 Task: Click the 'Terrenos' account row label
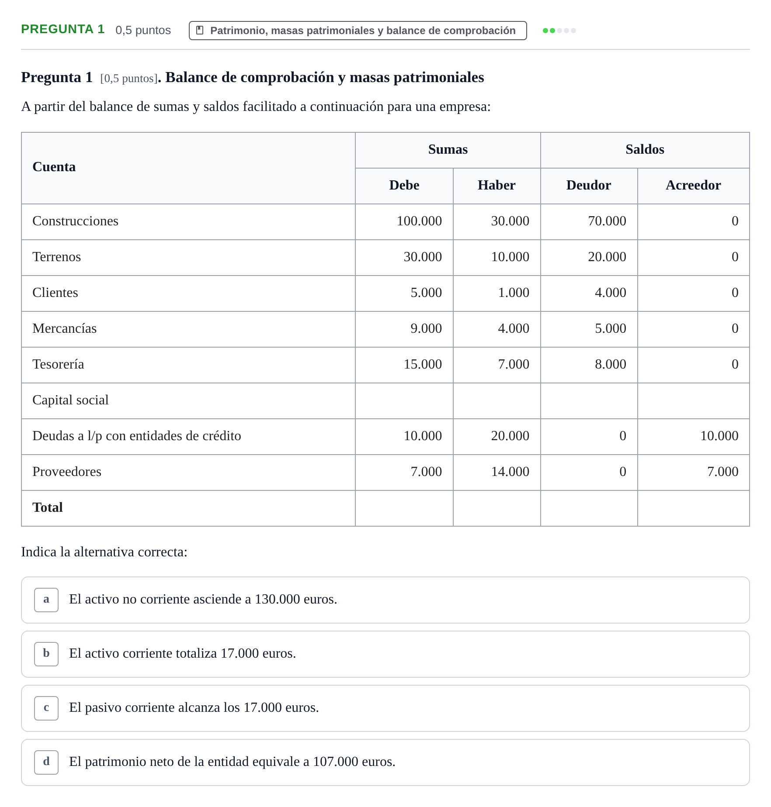click(x=57, y=257)
